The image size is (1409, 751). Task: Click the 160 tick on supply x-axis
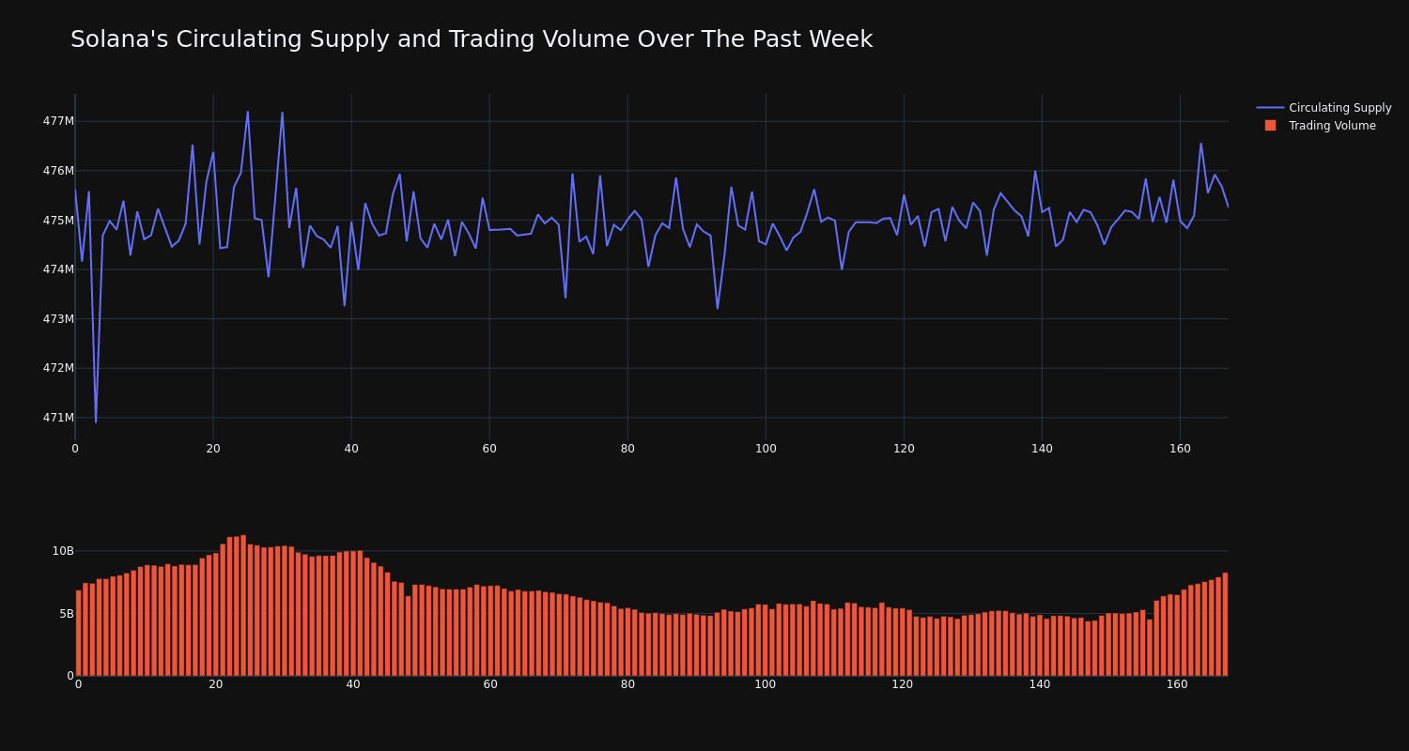pyautogui.click(x=1180, y=449)
